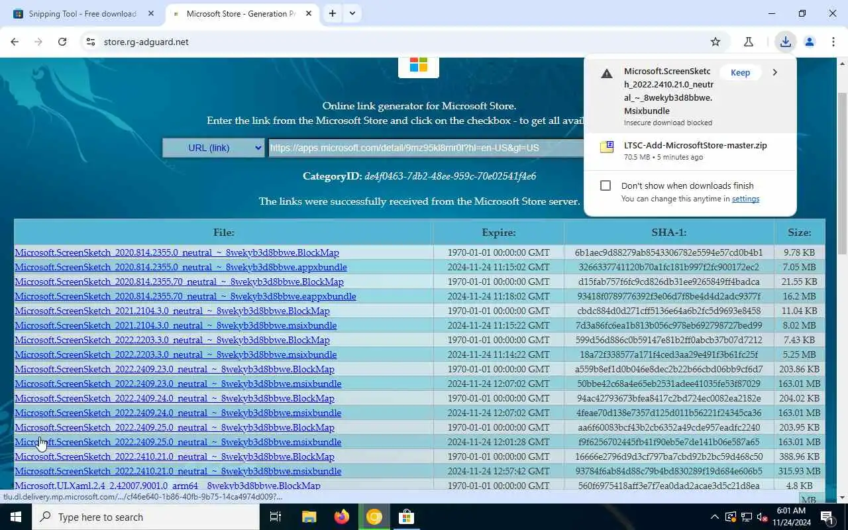Download ScreenSketch 2022.2409.24.0 msixbundle
848x530 pixels.
pyautogui.click(x=178, y=413)
